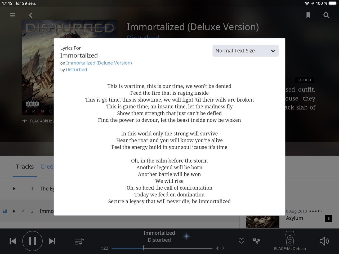Open the play queue icon
Image resolution: width=339 pixels, height=254 pixels.
coord(79,241)
